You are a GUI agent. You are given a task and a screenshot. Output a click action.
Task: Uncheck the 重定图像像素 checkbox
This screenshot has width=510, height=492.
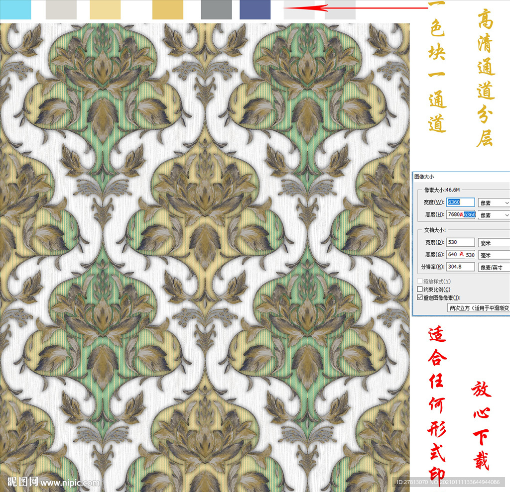click(x=420, y=297)
